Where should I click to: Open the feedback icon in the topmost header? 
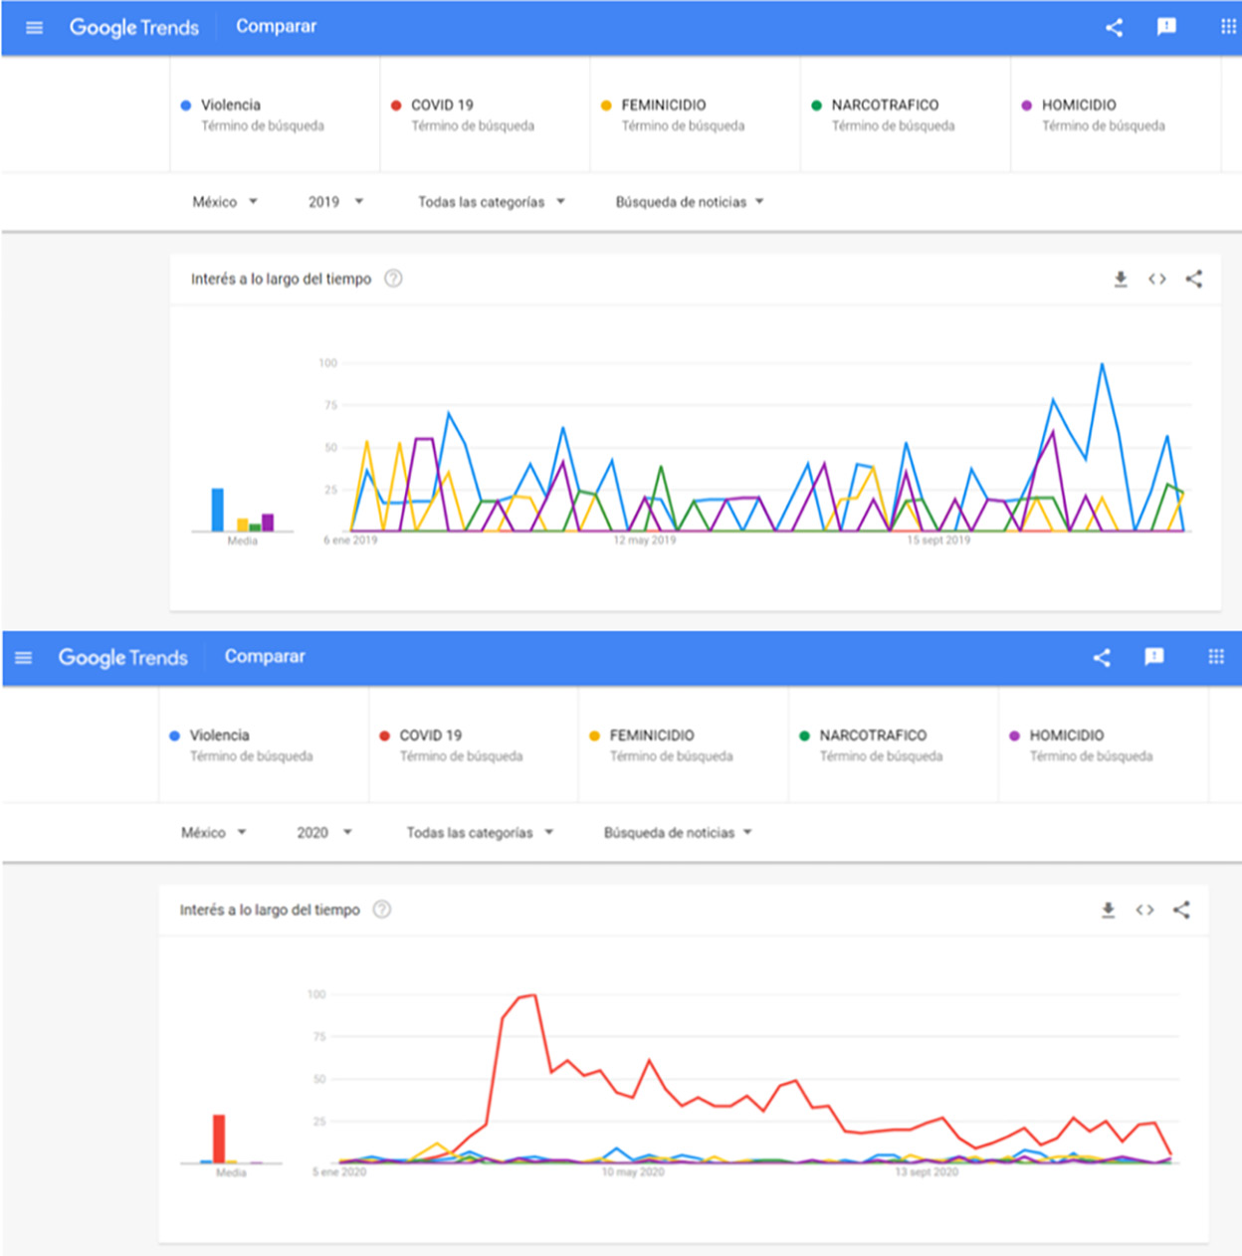(1166, 27)
